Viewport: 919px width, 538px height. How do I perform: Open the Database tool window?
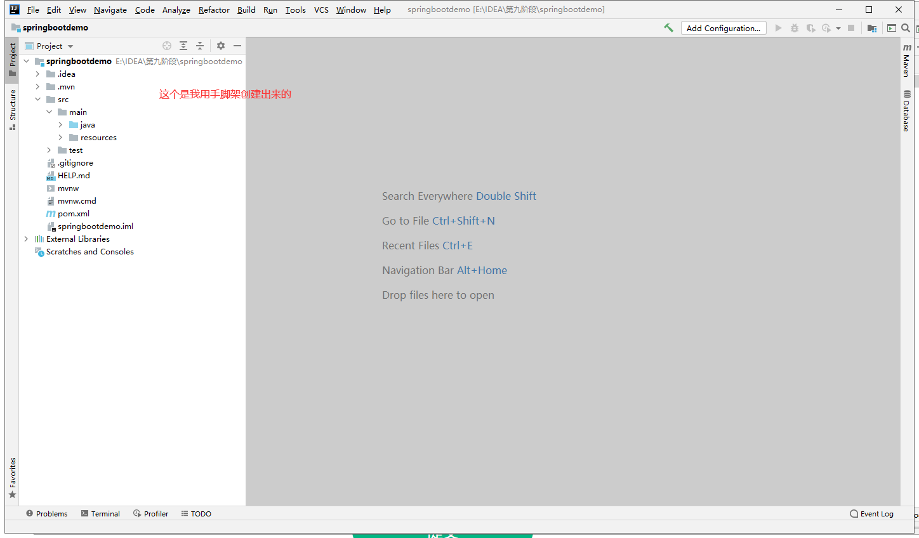pos(907,111)
